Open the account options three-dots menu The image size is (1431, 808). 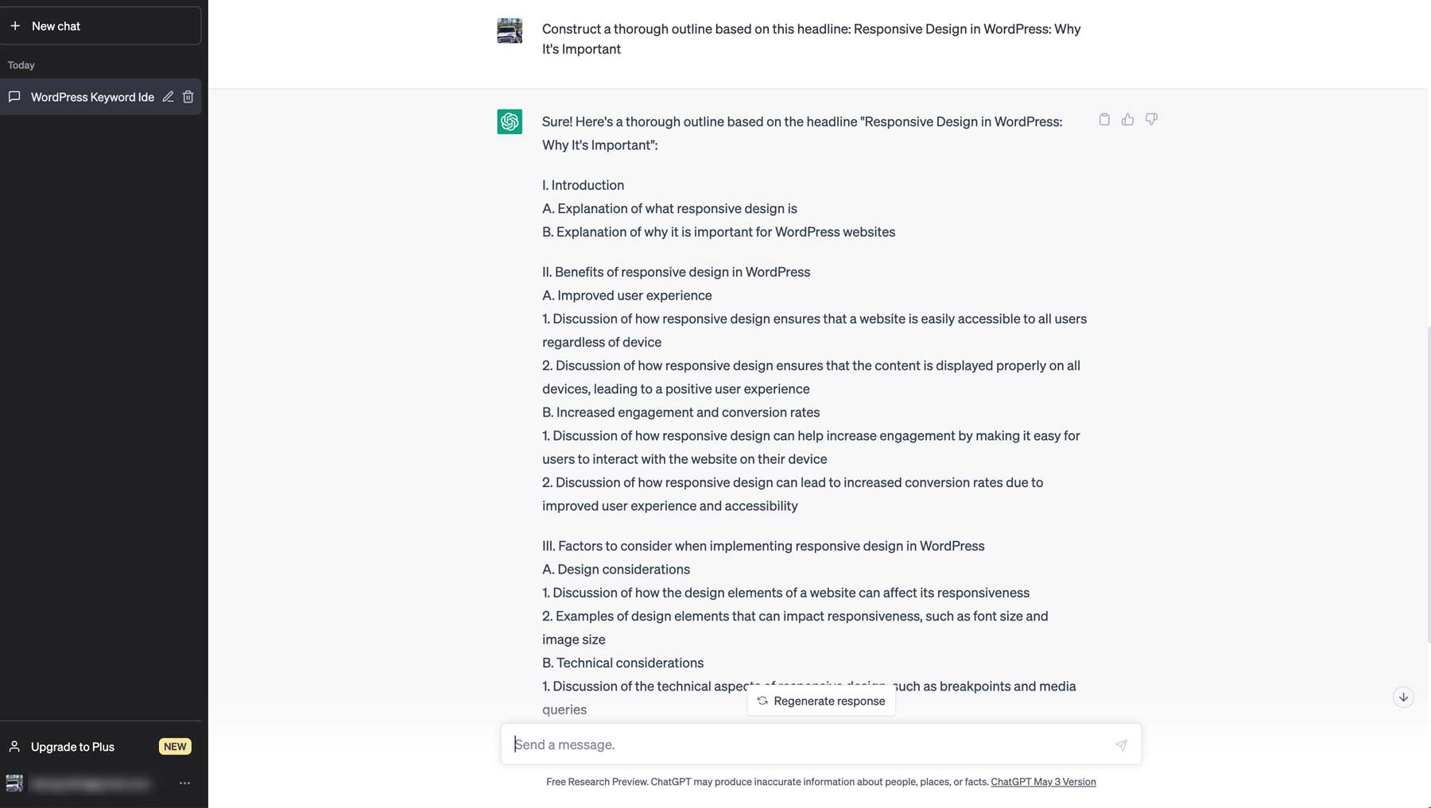coord(184,783)
